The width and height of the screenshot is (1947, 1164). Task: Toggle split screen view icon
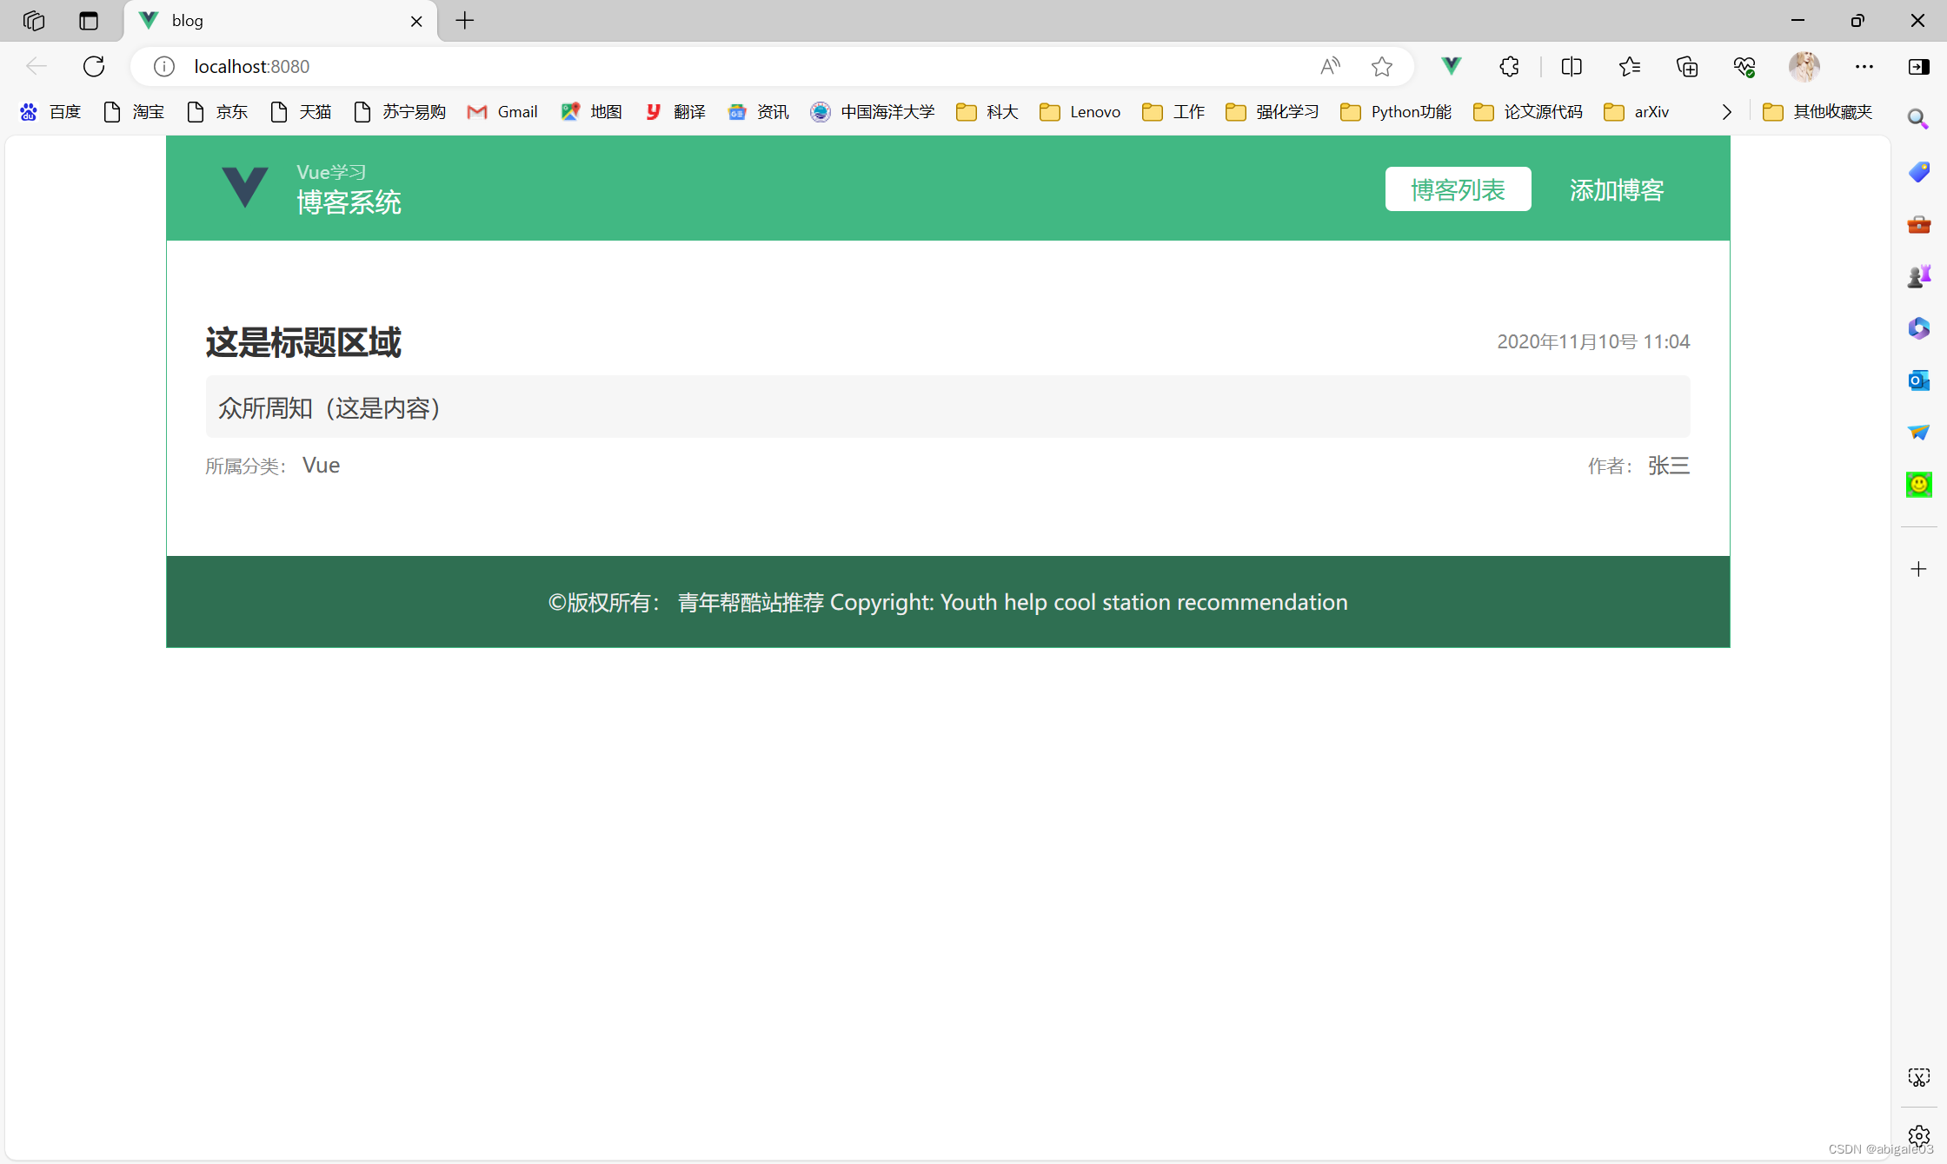[1571, 66]
